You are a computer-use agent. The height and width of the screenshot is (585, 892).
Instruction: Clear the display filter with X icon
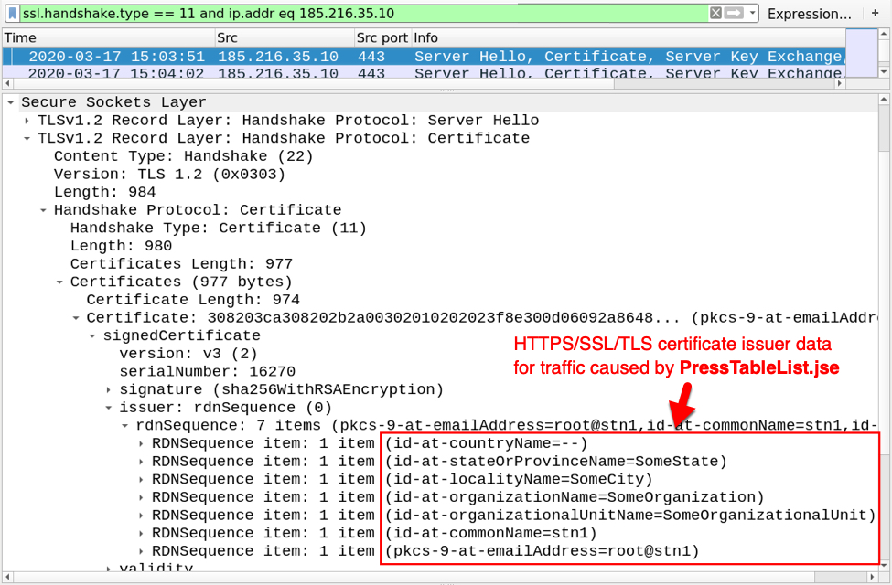point(715,13)
